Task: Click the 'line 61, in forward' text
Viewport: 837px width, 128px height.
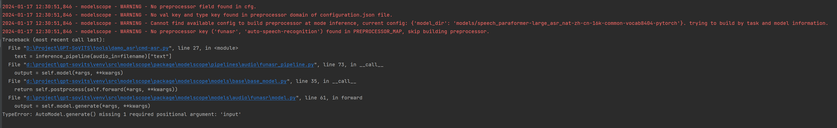Action: click(333, 98)
